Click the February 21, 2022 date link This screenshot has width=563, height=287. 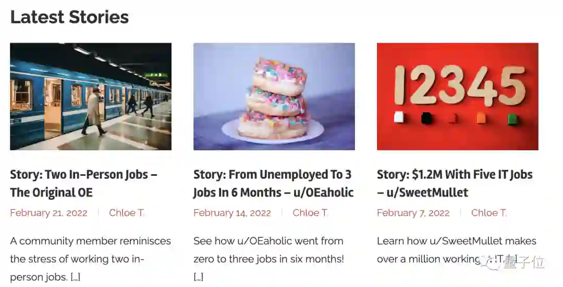pyautogui.click(x=48, y=213)
